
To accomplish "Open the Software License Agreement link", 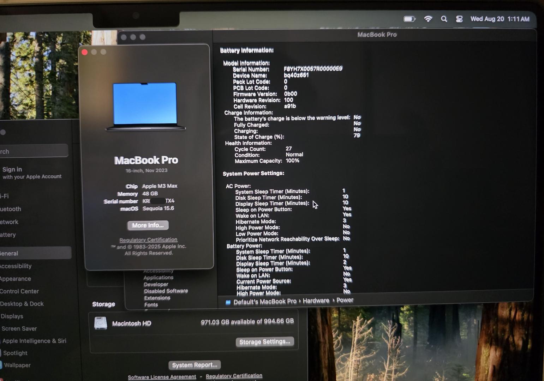I will [x=162, y=377].
